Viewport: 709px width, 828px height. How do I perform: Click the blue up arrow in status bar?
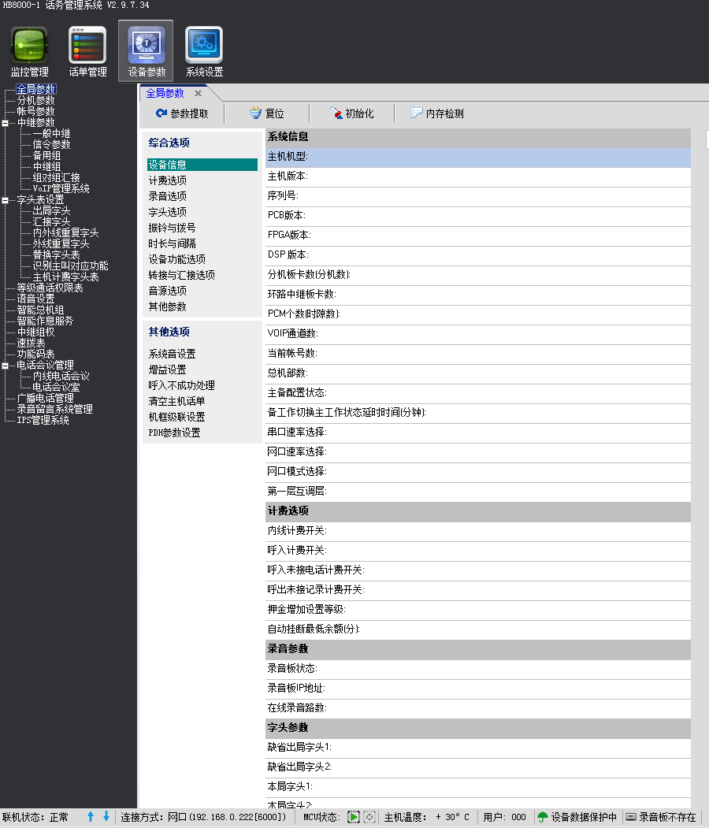pyautogui.click(x=89, y=817)
